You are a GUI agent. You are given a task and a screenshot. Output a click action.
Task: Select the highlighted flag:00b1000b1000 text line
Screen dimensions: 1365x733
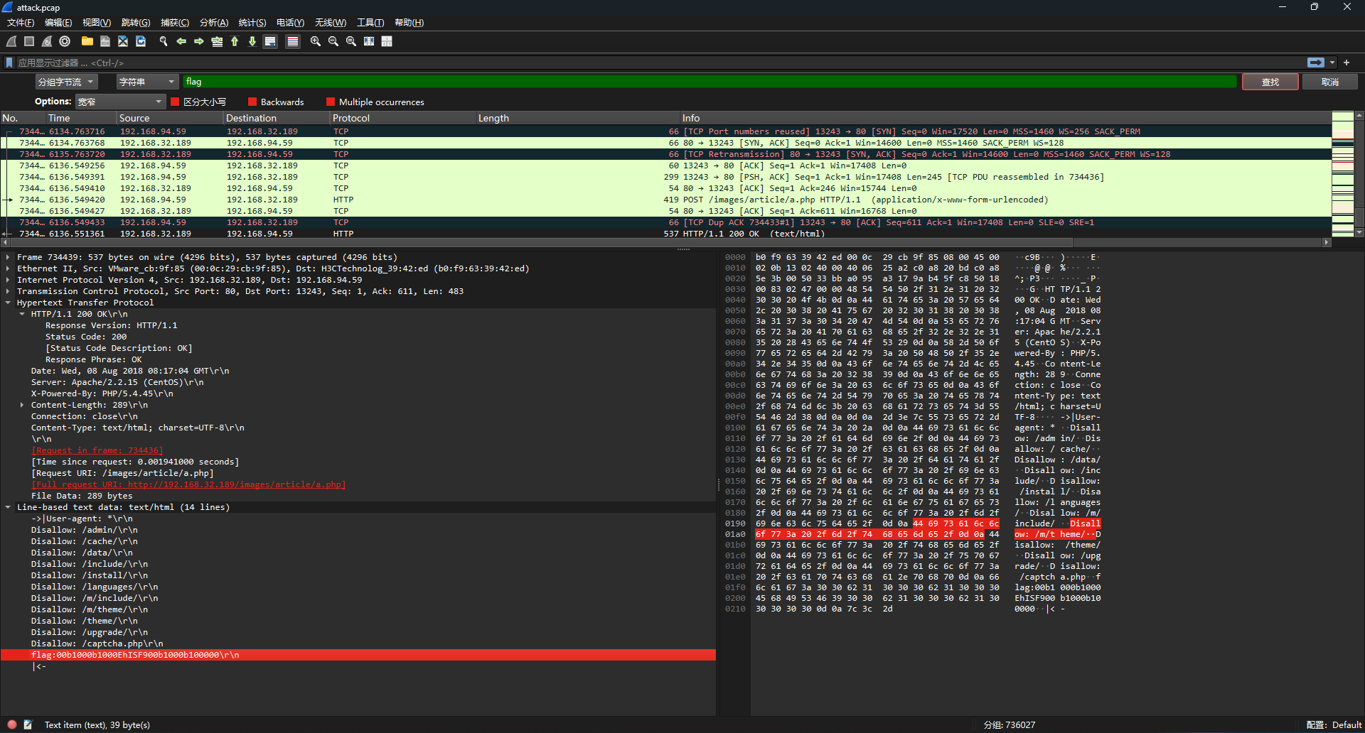pyautogui.click(x=358, y=655)
